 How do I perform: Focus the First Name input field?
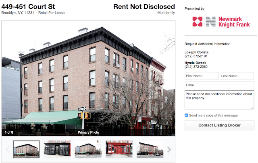[x=202, y=76]
